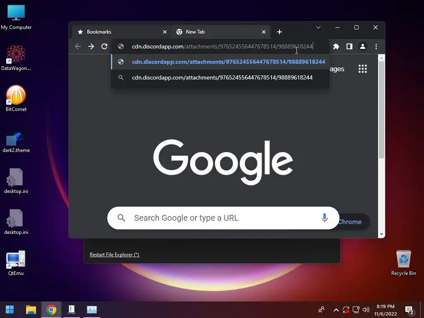The width and height of the screenshot is (424, 318).
Task: Select the BitComet desktop shortcut
Action: (x=16, y=99)
